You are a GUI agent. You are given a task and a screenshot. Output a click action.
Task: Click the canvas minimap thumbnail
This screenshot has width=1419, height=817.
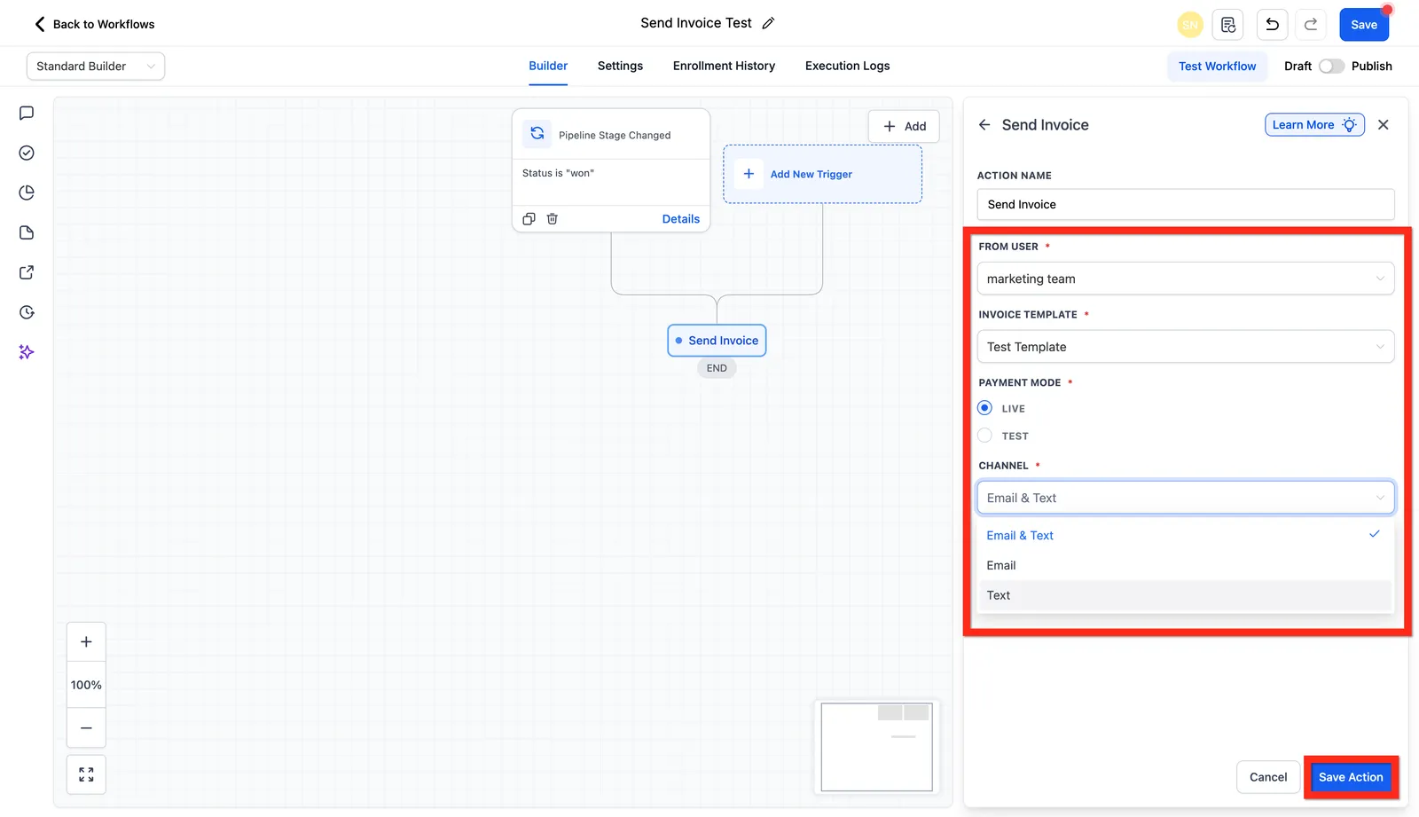[876, 747]
